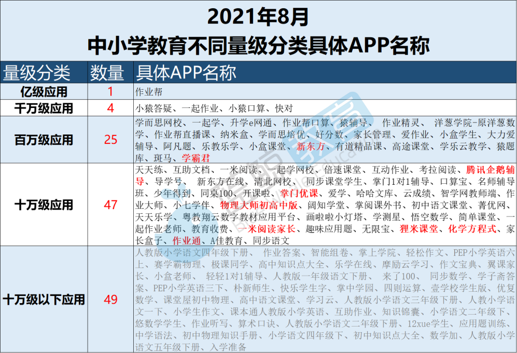Click the red '物理大师初高中版'
Image resolution: width=517 pixels, height=353 pixels.
pos(259,205)
